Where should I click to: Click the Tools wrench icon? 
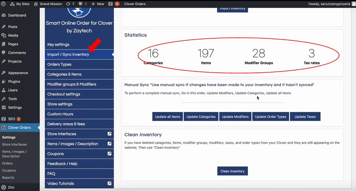point(4,99)
